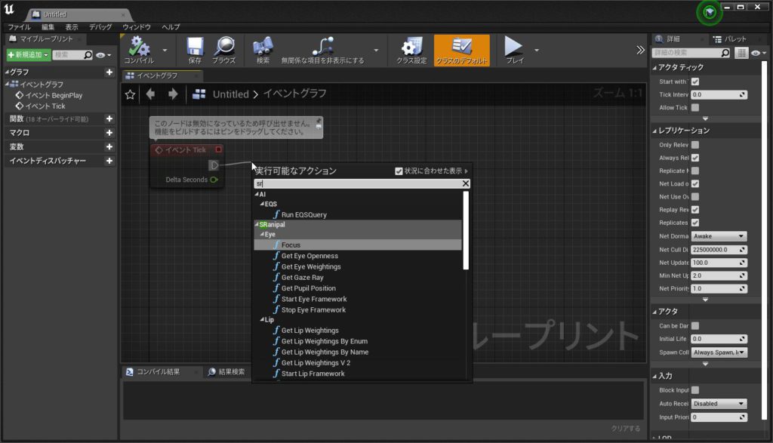
Task: Select Start Eye Framework function
Action: click(313, 299)
